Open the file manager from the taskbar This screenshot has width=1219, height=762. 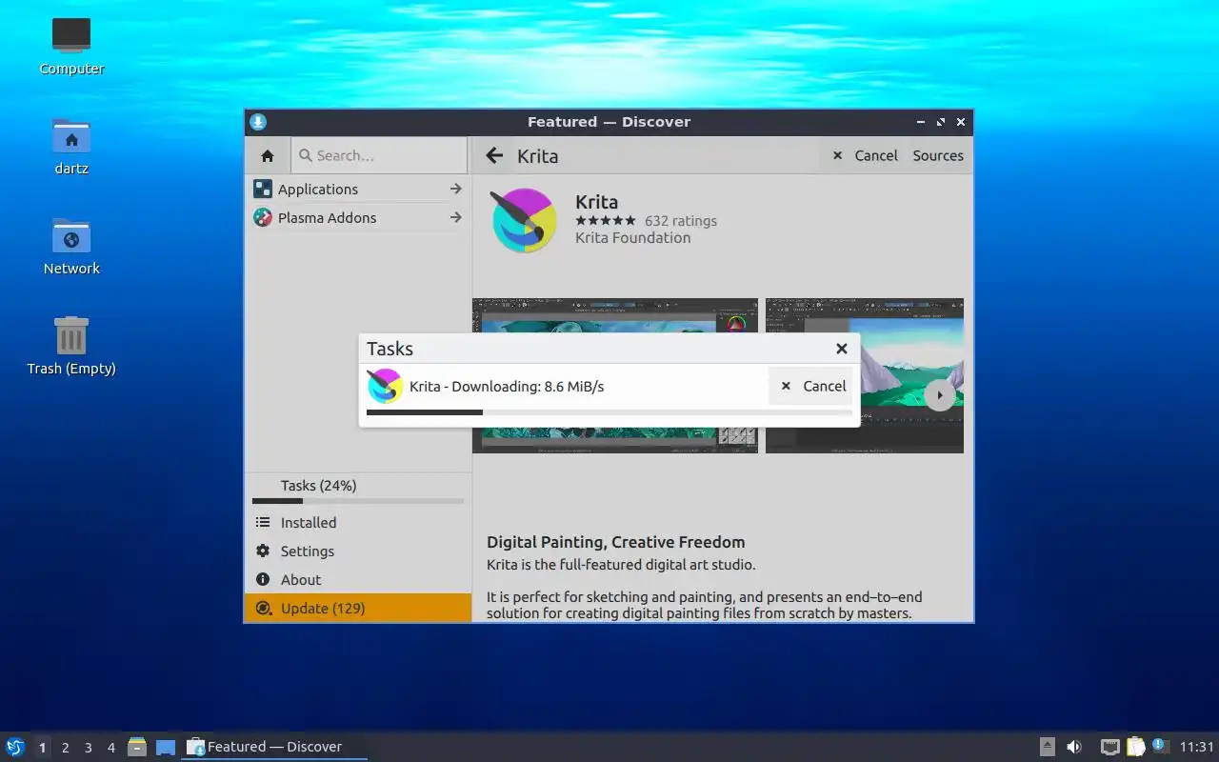(137, 747)
